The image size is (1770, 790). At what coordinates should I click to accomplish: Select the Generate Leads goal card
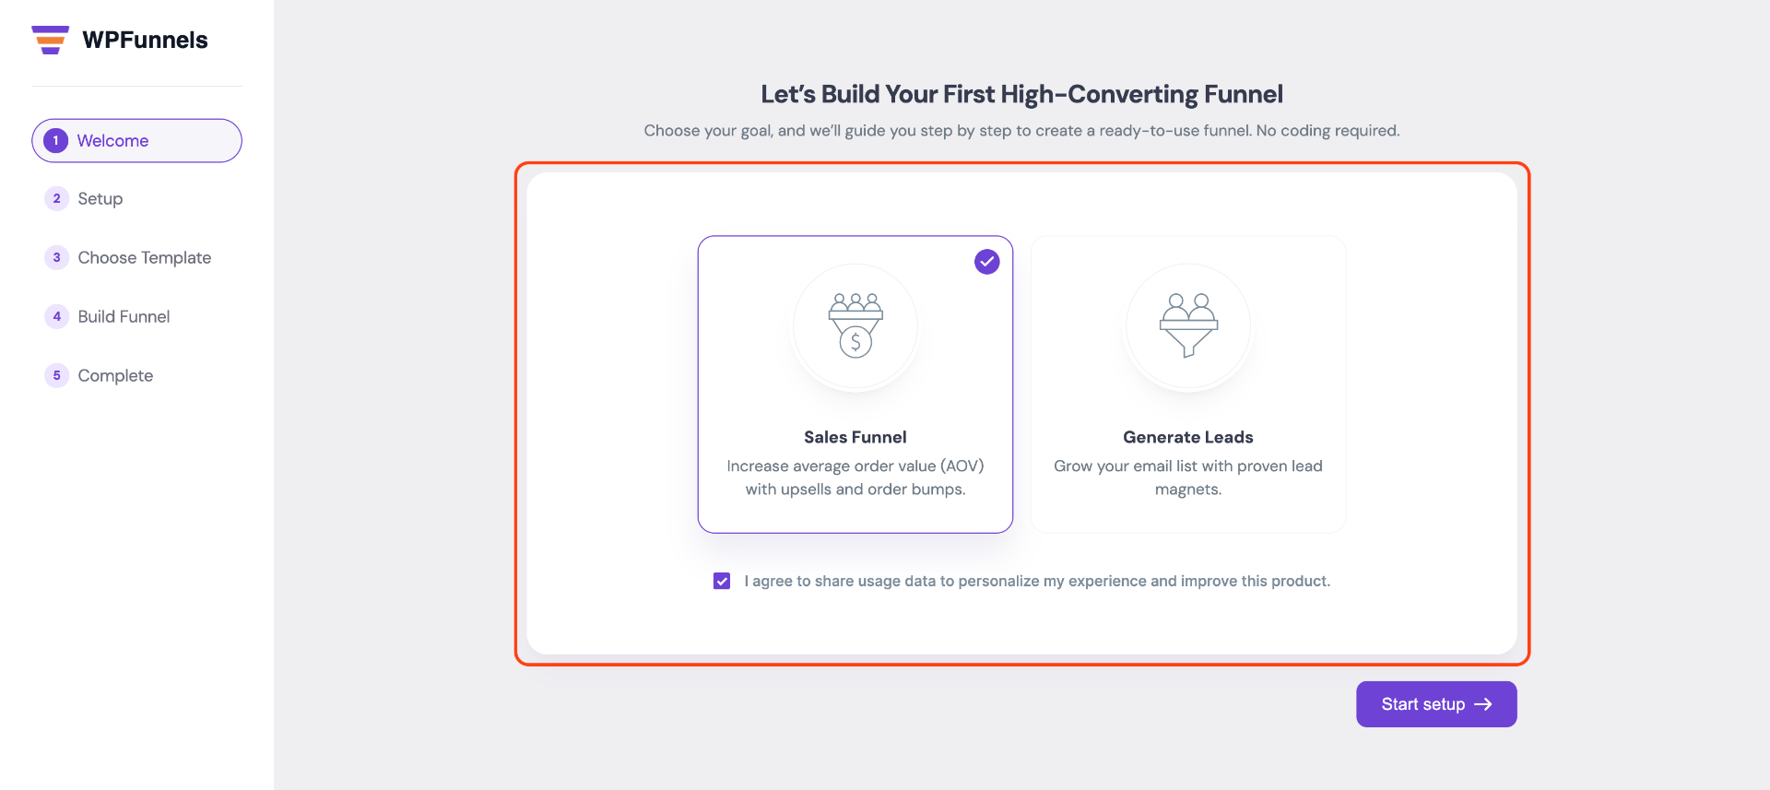tap(1188, 384)
